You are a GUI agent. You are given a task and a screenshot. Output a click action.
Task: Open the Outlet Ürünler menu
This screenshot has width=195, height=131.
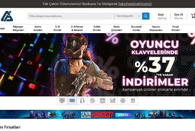coord(97,28)
